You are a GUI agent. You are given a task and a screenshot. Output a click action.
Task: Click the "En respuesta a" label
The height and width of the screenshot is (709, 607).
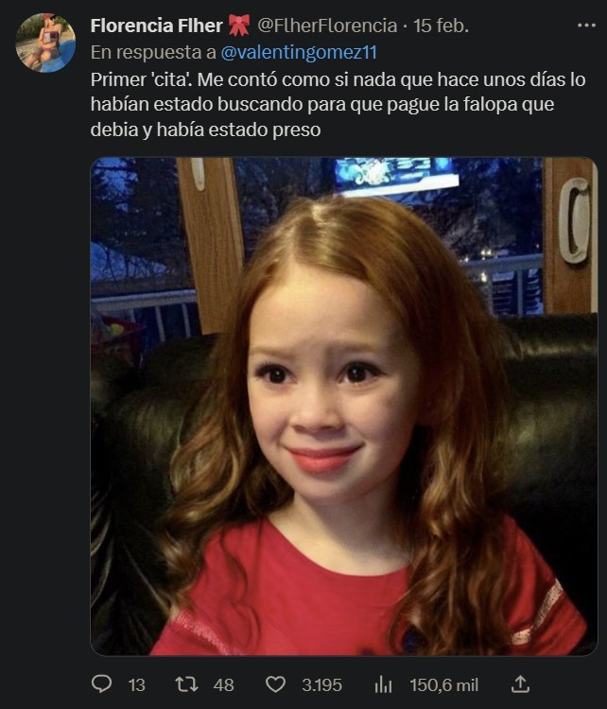153,52
